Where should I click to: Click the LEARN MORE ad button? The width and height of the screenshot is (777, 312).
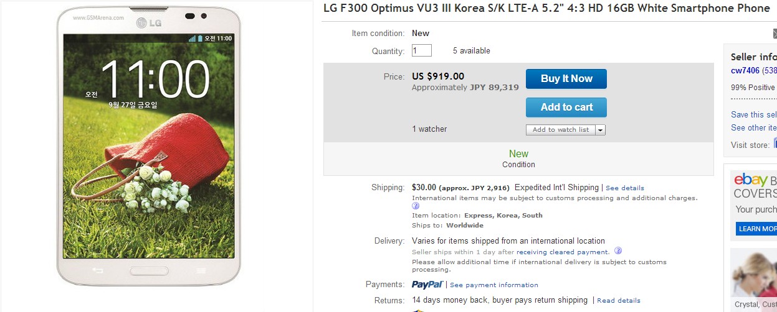756,229
